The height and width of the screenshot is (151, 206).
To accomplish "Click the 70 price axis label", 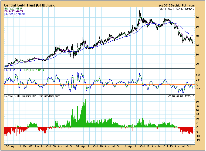I will click(x=197, y=18).
